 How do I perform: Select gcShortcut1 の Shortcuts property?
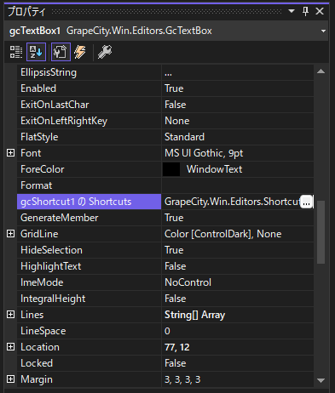pyautogui.click(x=90, y=202)
